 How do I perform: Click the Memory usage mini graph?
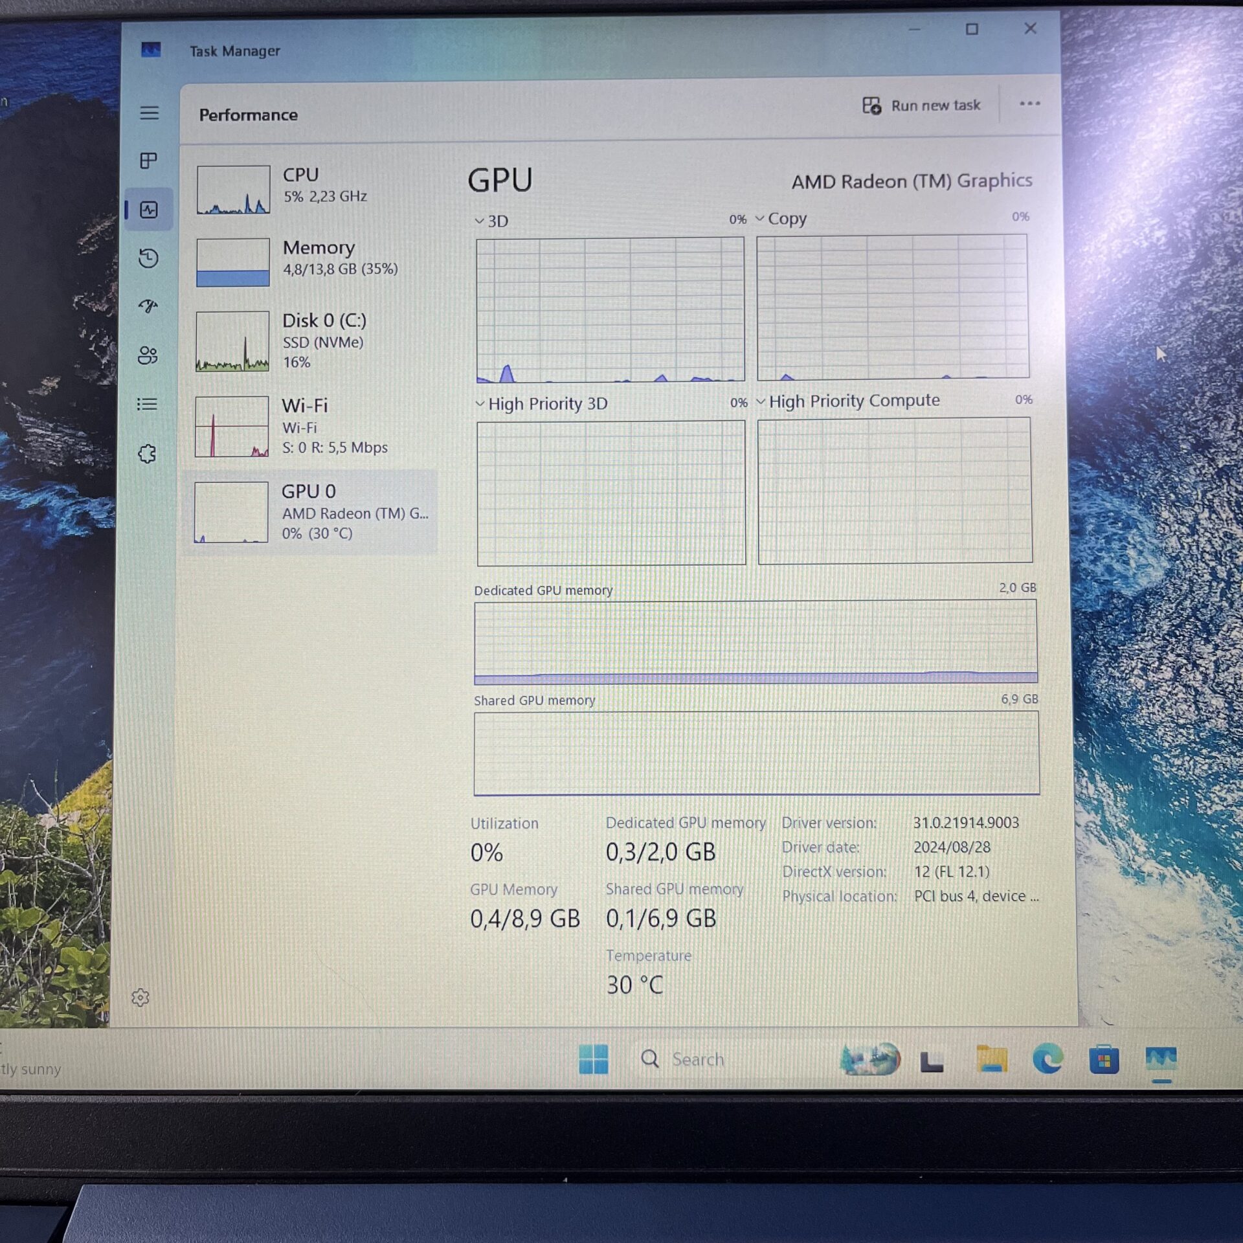(x=233, y=262)
